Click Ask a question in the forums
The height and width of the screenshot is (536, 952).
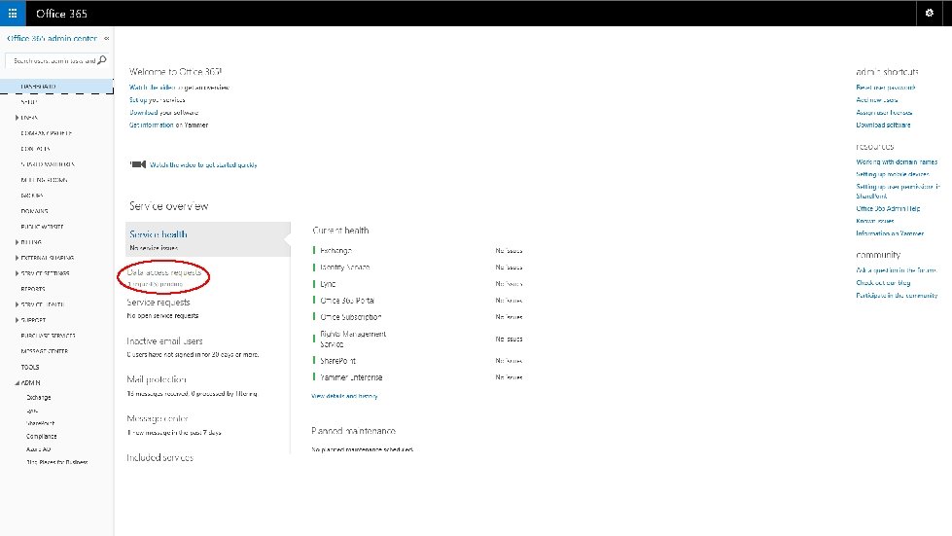click(x=897, y=270)
